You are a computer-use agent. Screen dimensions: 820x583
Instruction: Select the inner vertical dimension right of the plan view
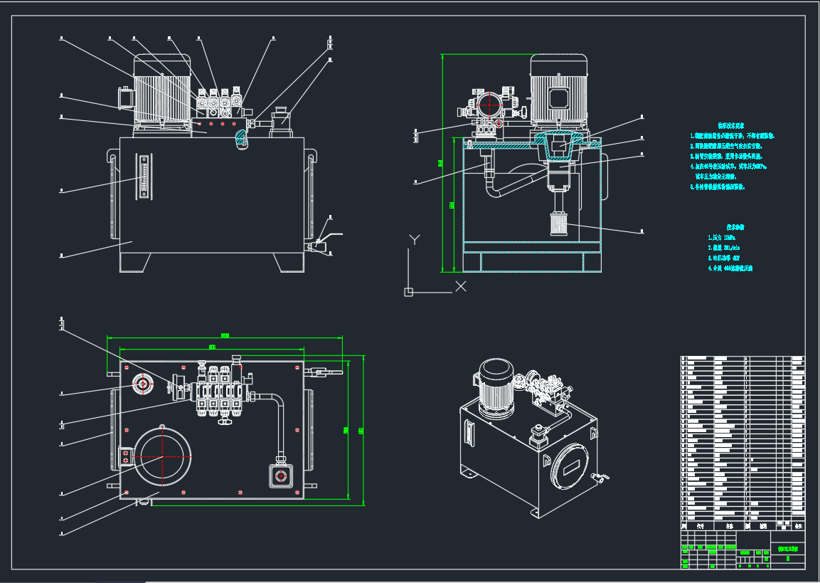(x=348, y=430)
